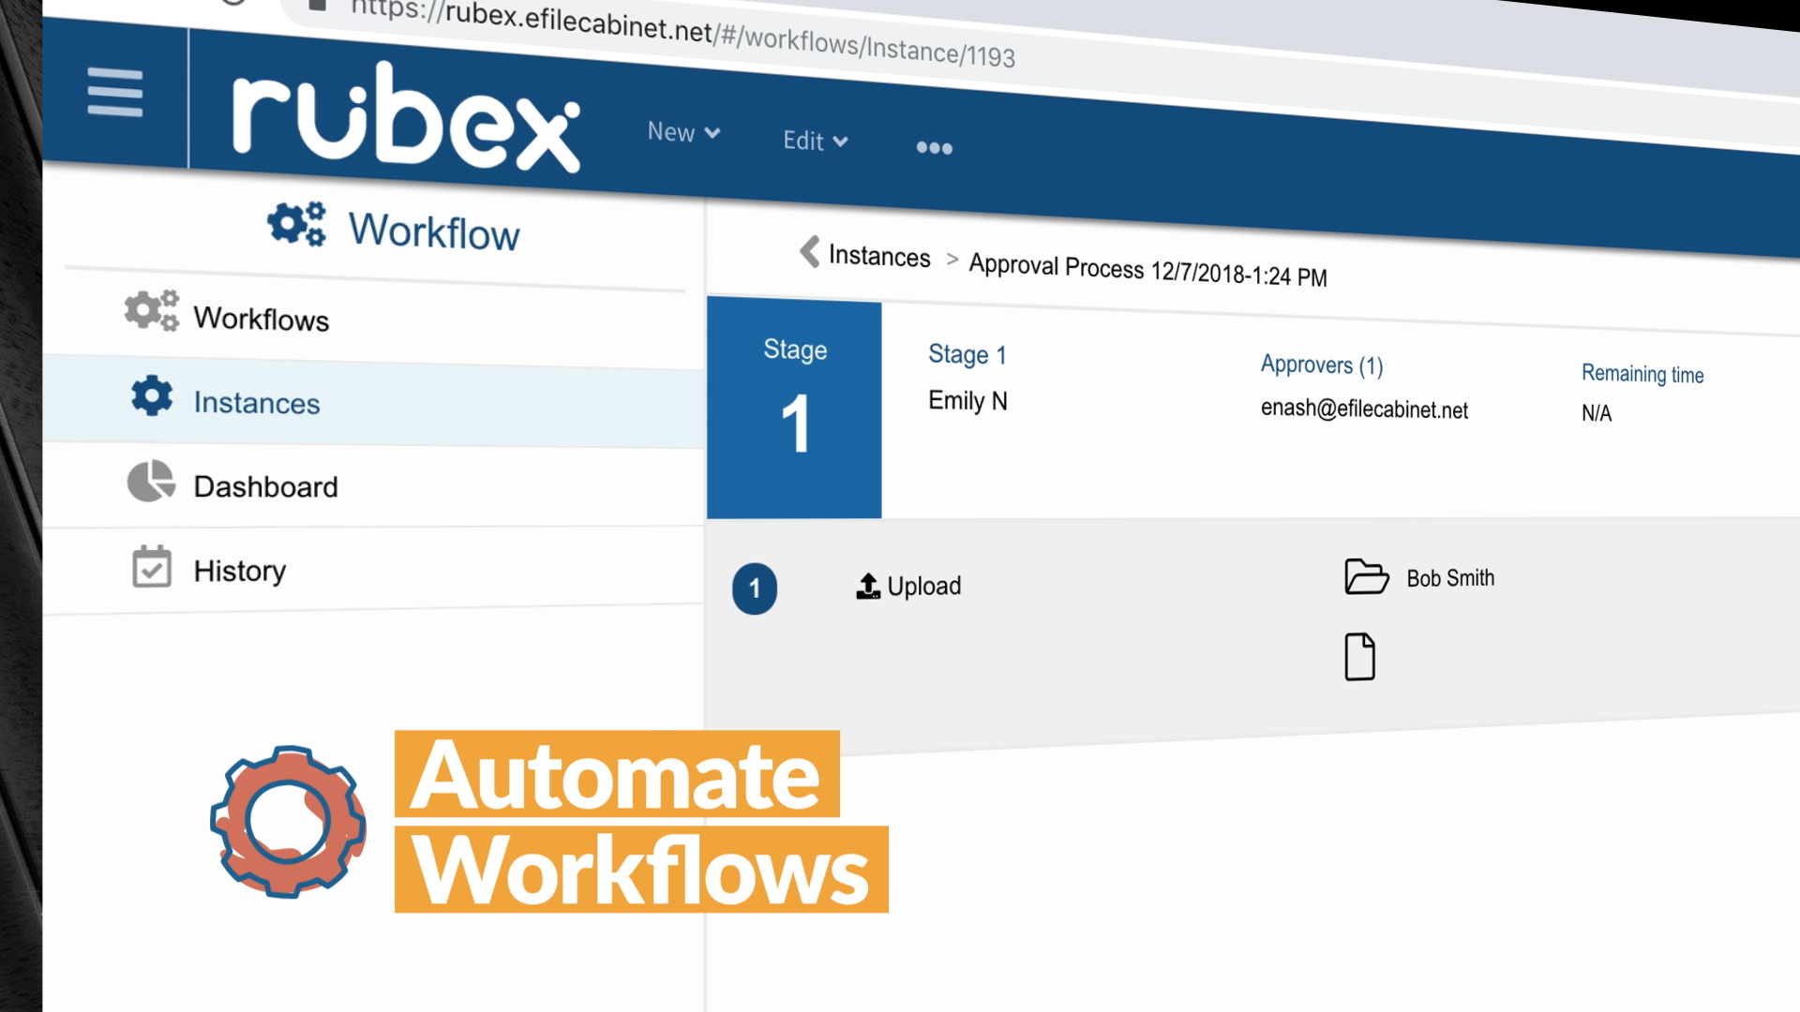The height and width of the screenshot is (1012, 1800).
Task: Select the blue Stage 1 tile
Action: coord(794,409)
